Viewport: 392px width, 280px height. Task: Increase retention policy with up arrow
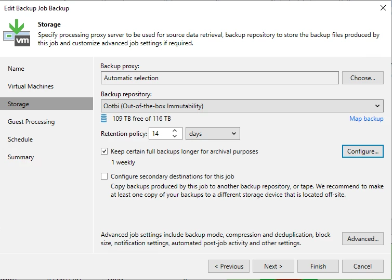coord(175,131)
